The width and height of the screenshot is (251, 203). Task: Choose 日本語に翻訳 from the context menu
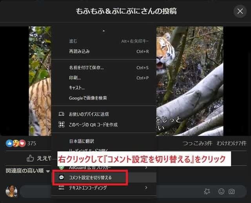coord(82,141)
